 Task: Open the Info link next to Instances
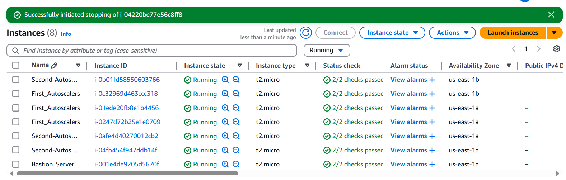coord(66,34)
